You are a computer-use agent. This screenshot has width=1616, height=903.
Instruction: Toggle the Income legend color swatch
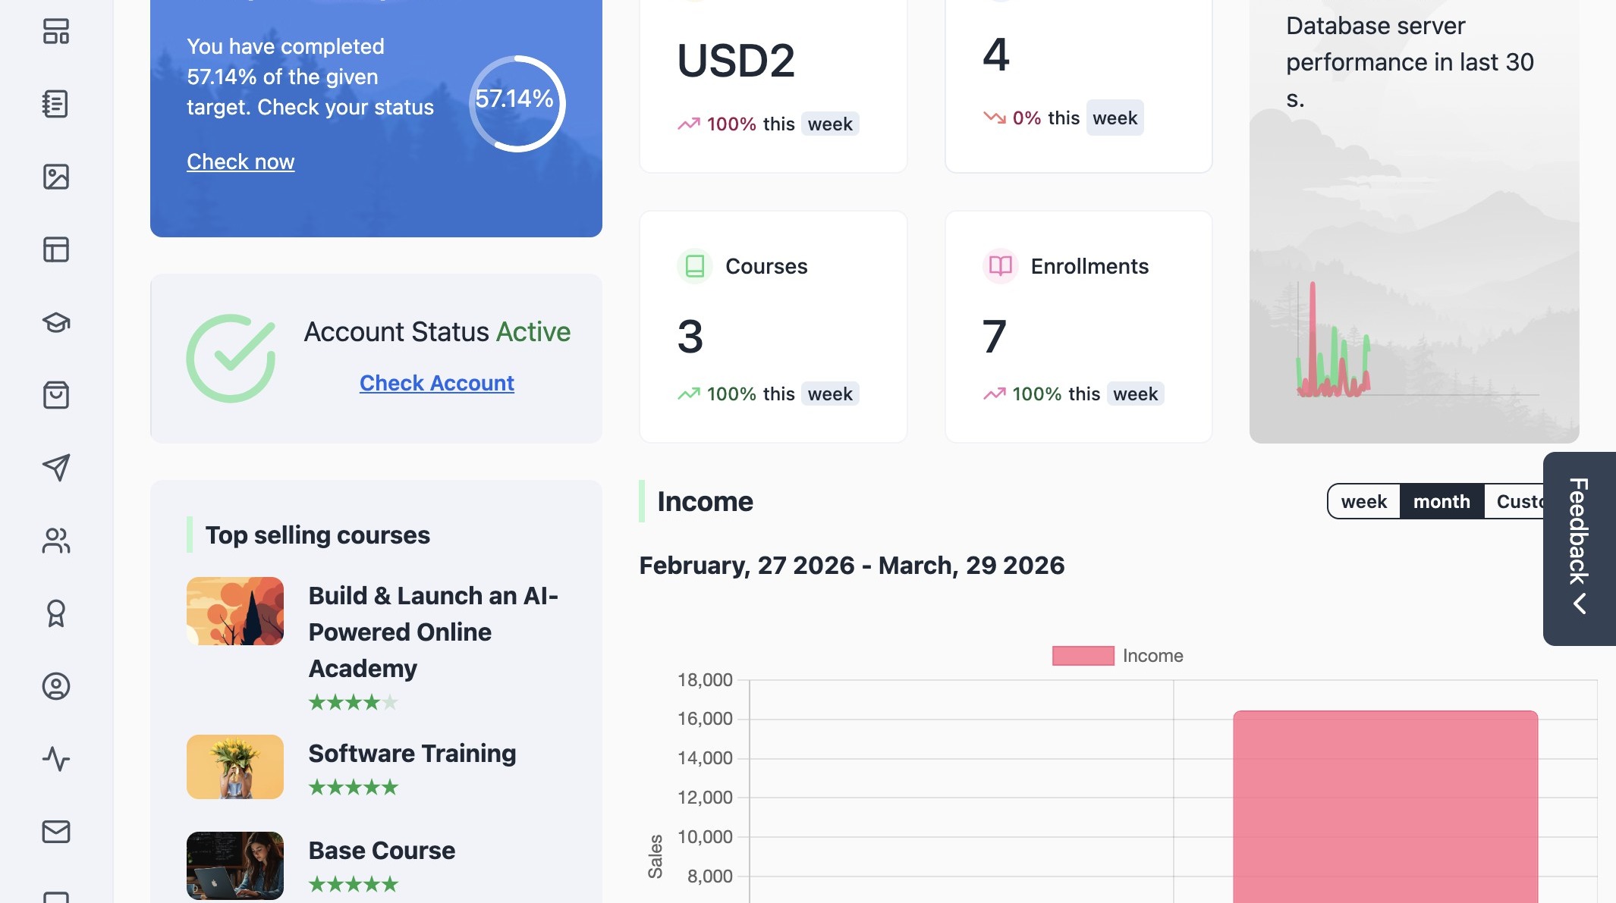1083,656
